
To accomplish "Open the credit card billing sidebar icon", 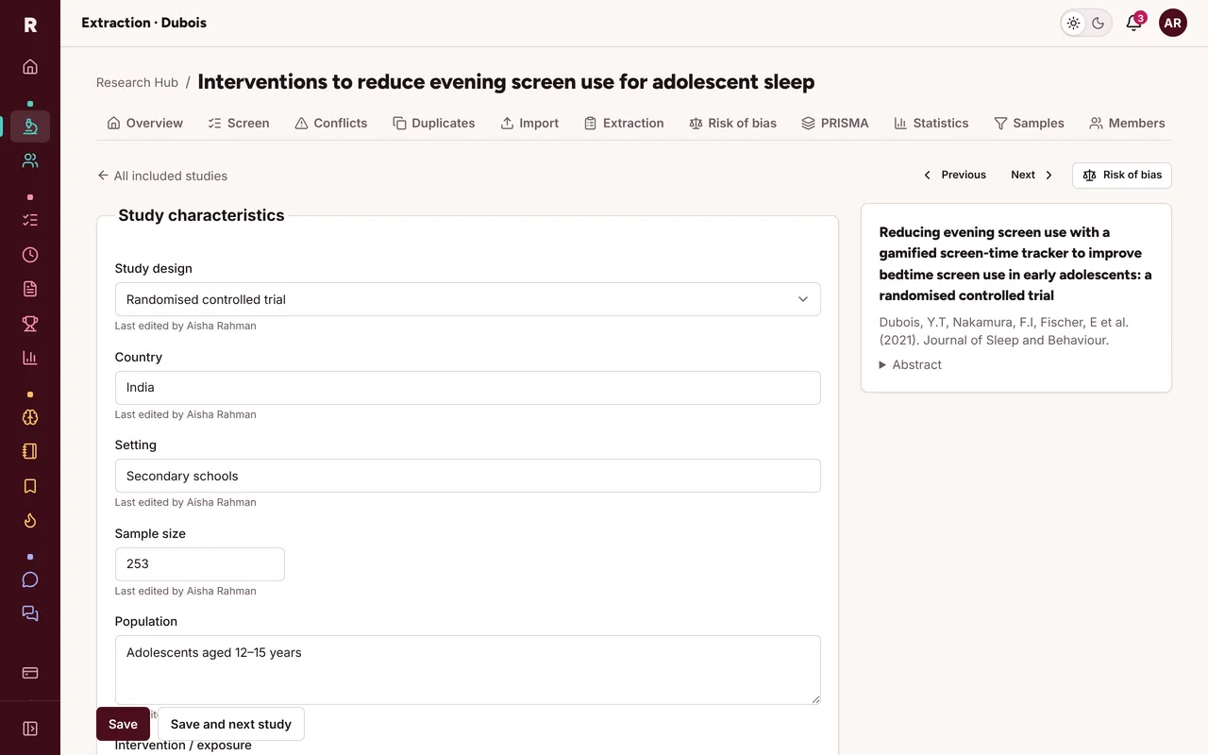I will coord(30,673).
